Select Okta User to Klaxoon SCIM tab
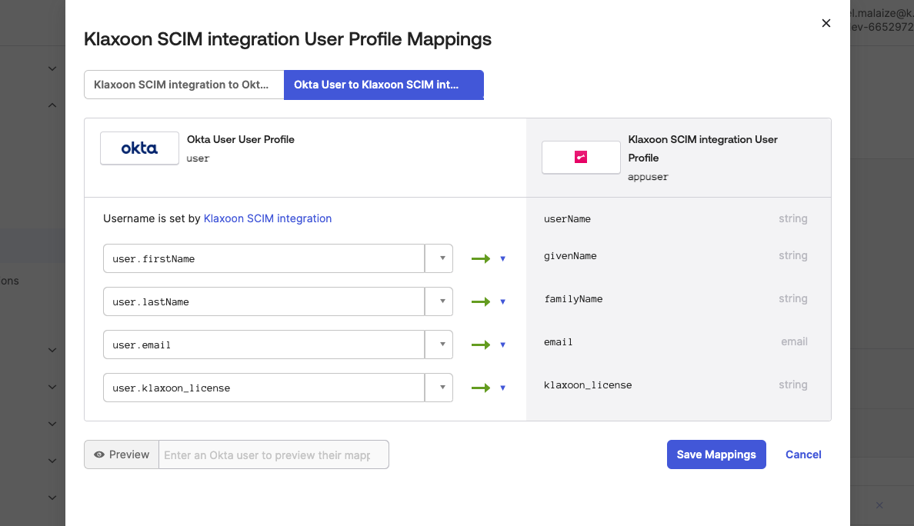The width and height of the screenshot is (914, 526). coord(383,85)
